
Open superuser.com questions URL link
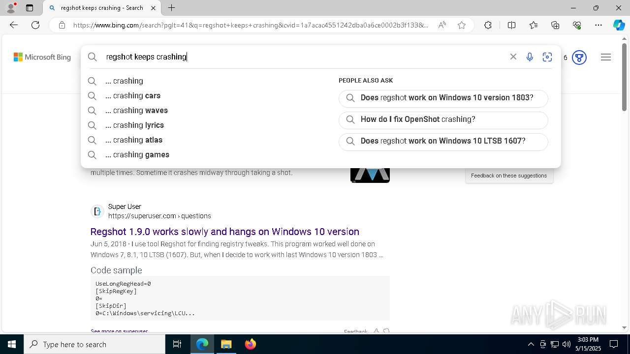tap(159, 216)
